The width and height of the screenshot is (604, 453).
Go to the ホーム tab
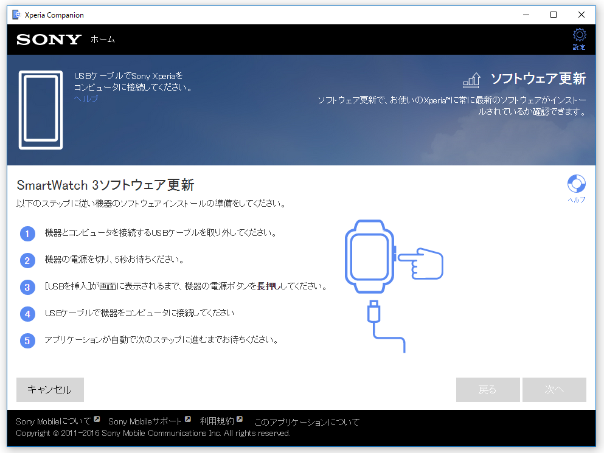(x=102, y=40)
